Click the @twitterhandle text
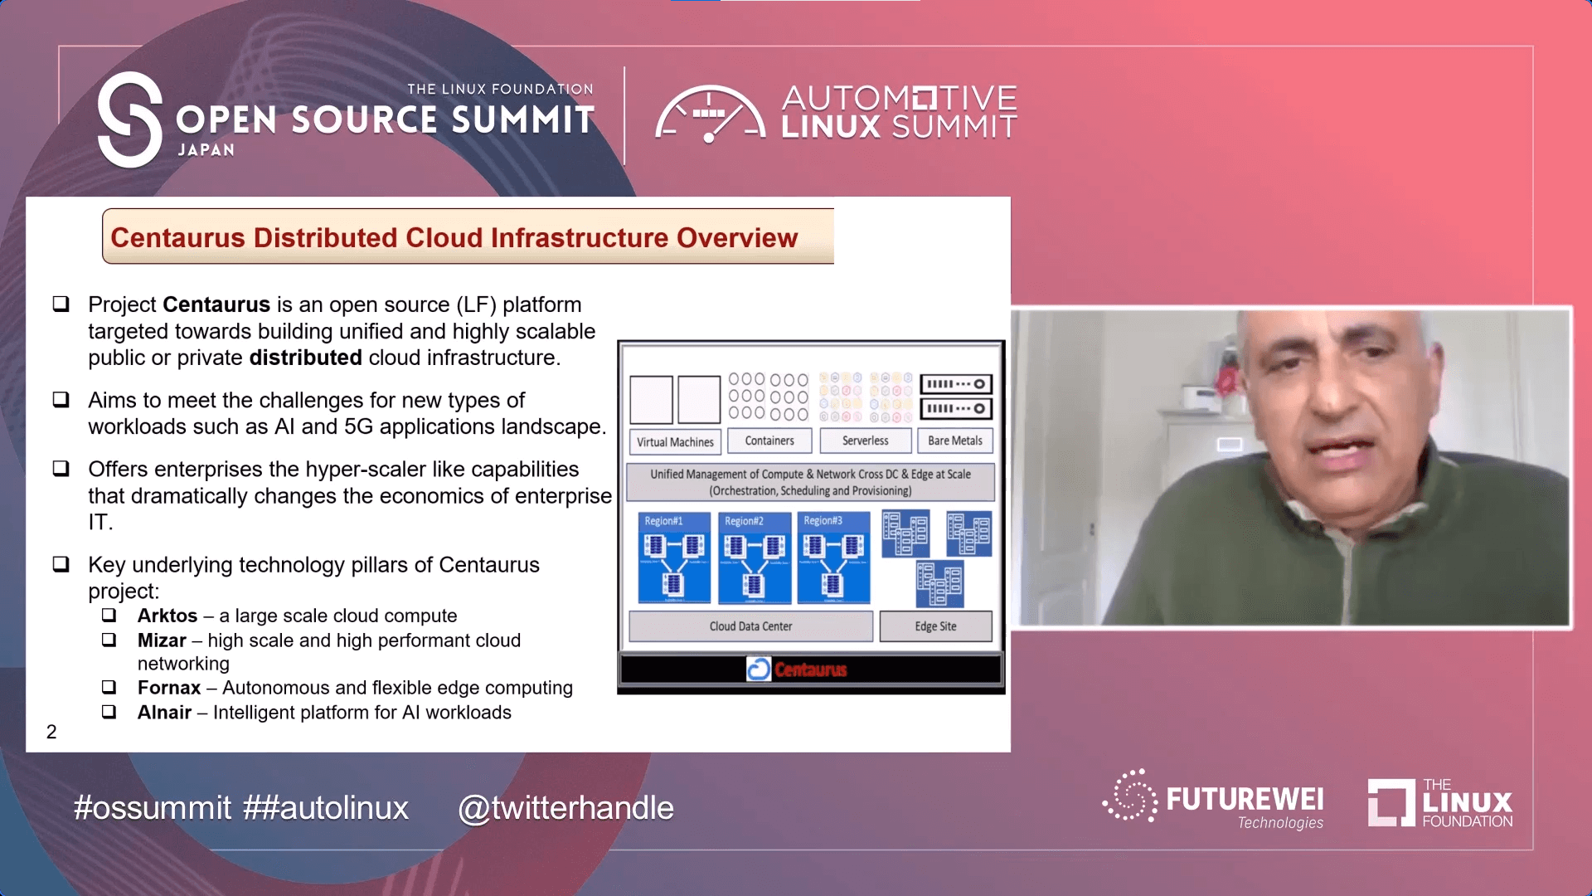 pos(565,808)
